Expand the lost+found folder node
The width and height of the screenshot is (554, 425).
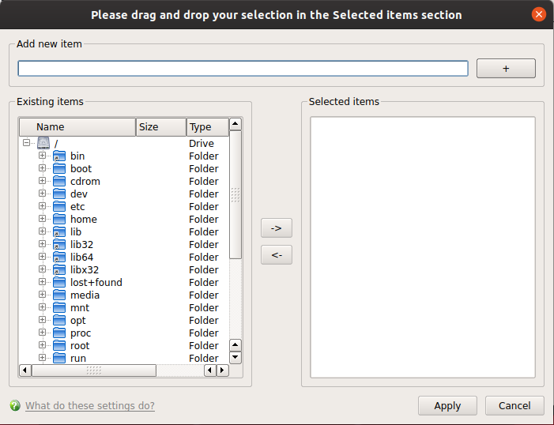click(x=42, y=282)
